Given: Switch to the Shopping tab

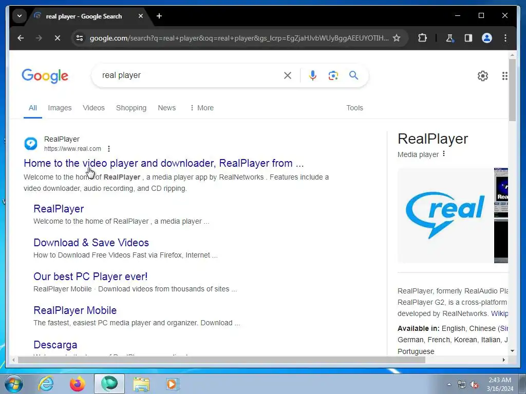Looking at the screenshot, I should point(131,108).
